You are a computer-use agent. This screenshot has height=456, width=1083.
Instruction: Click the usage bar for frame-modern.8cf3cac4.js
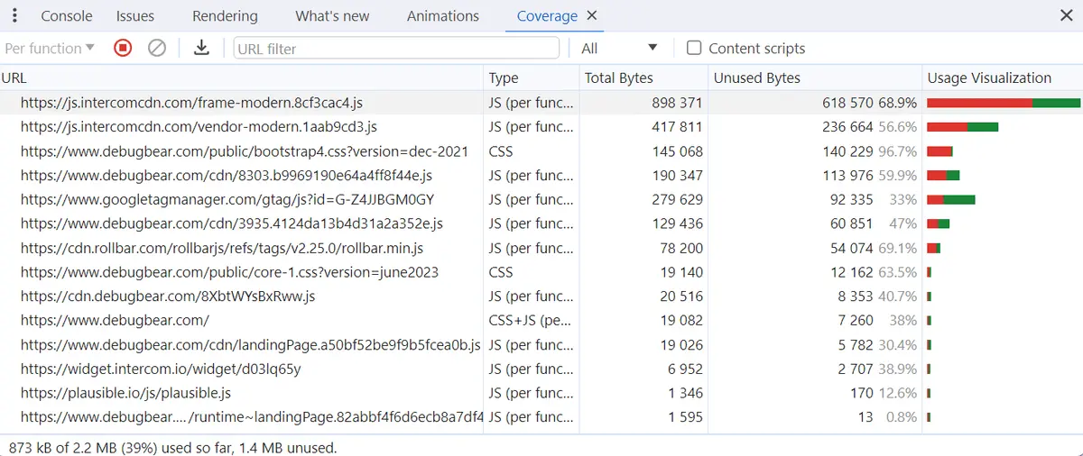[1004, 103]
